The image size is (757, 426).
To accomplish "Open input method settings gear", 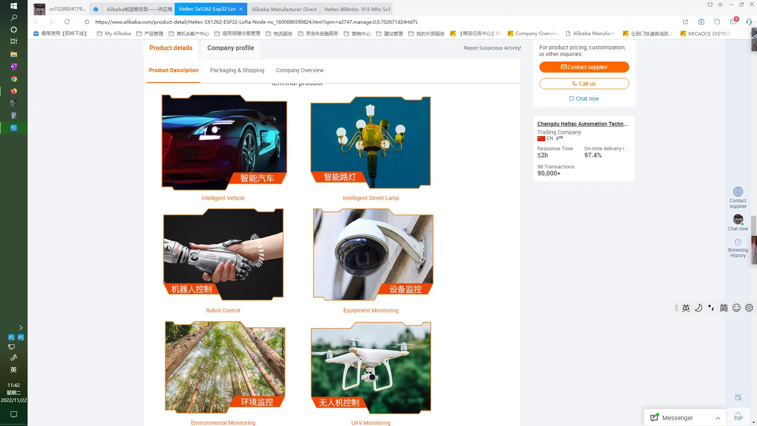I will click(x=749, y=308).
